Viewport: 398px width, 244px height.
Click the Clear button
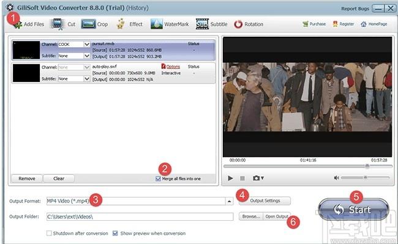59,179
